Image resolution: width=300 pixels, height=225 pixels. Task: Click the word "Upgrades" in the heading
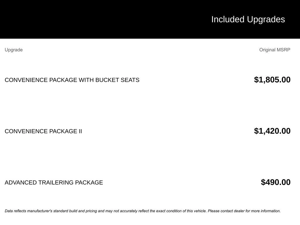pyautogui.click(x=266, y=19)
